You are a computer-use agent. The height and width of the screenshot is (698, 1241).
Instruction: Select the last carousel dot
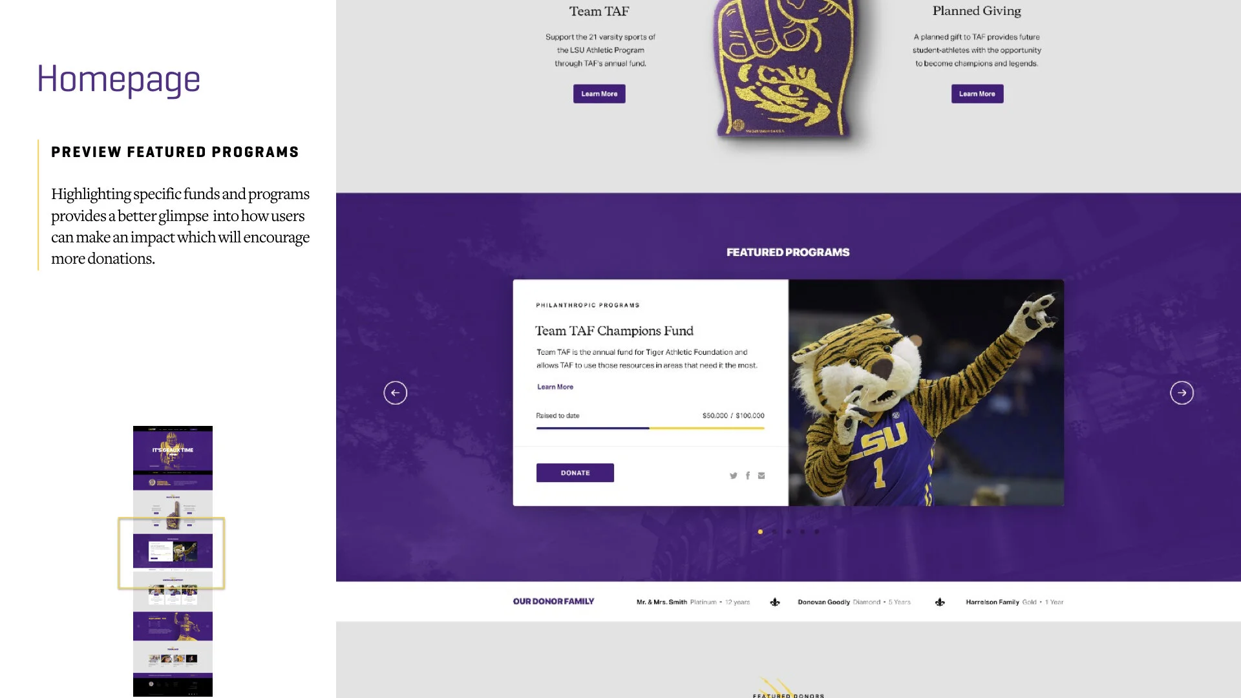817,532
